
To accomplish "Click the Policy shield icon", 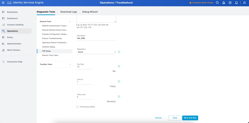I will [x=3, y=37].
